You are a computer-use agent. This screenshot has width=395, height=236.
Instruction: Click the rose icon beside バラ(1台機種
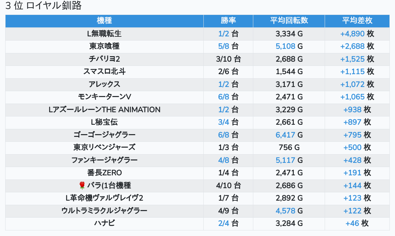(82, 185)
